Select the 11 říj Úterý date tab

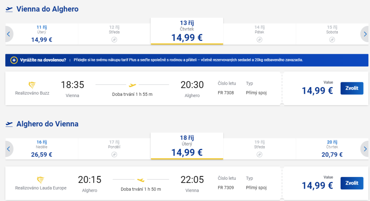pyautogui.click(x=41, y=34)
